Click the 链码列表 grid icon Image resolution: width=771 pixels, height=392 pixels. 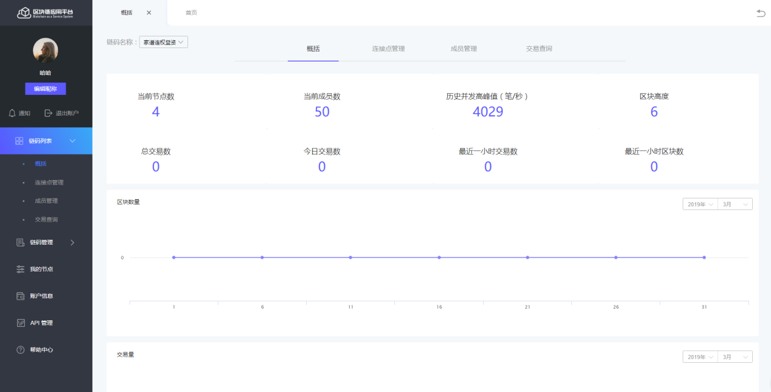point(19,141)
